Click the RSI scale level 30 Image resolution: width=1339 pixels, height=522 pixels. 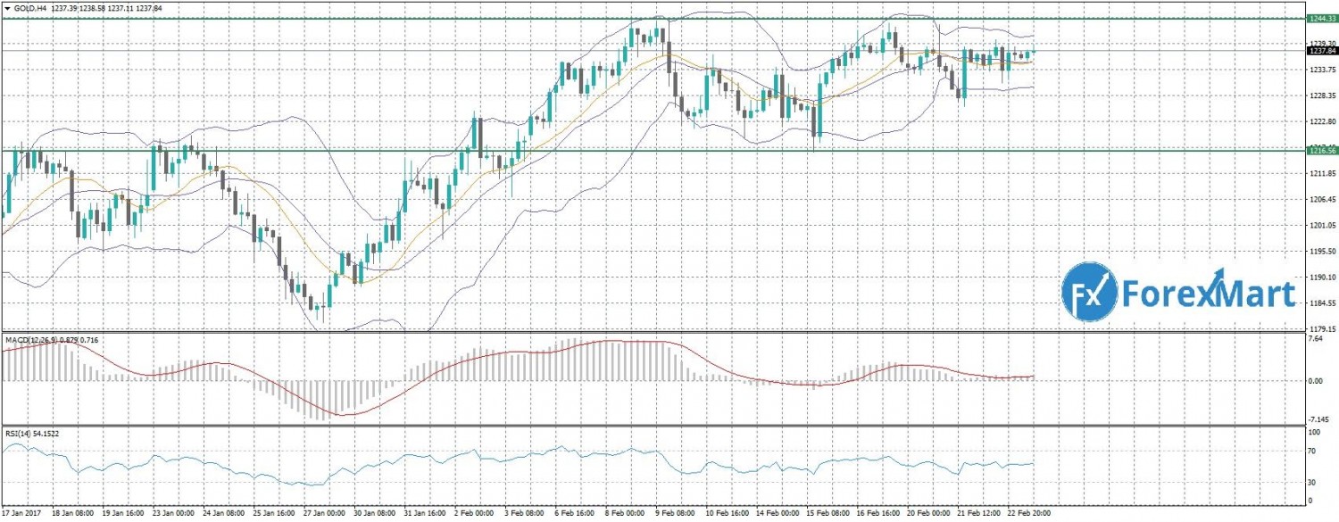1313,483
